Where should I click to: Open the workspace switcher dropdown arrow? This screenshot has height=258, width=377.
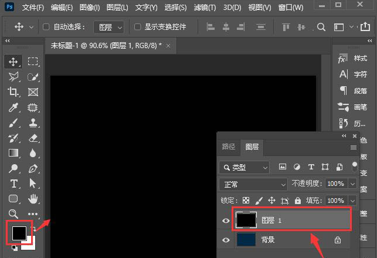pos(351,27)
